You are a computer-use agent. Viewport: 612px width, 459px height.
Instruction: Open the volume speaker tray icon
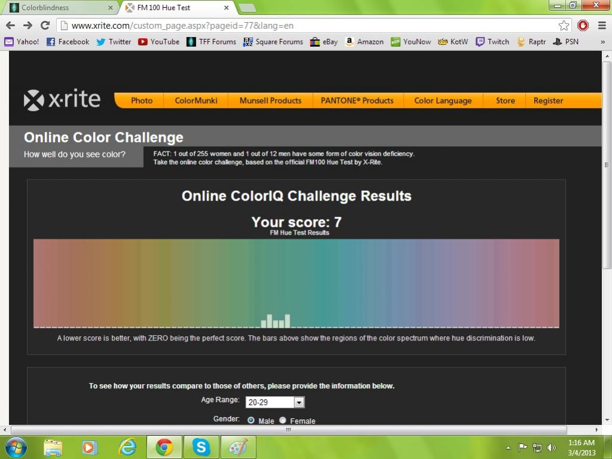coord(552,448)
